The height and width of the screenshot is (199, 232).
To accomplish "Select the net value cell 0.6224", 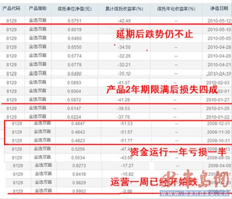I will [x=74, y=117].
